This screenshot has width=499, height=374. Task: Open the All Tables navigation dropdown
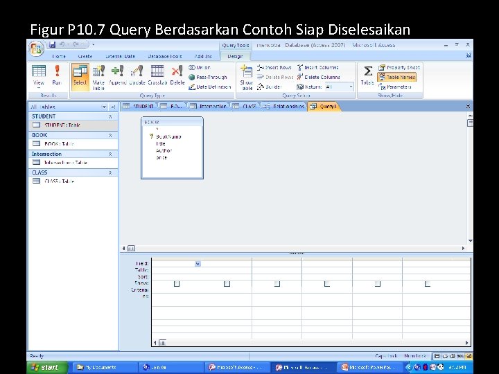104,107
